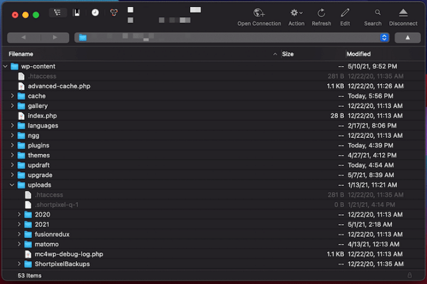Image resolution: width=427 pixels, height=284 pixels.
Task: Collapse the uploads folder
Action: (12, 185)
